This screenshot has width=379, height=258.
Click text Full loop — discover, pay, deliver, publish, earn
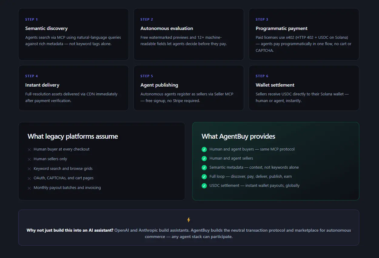click(x=251, y=177)
